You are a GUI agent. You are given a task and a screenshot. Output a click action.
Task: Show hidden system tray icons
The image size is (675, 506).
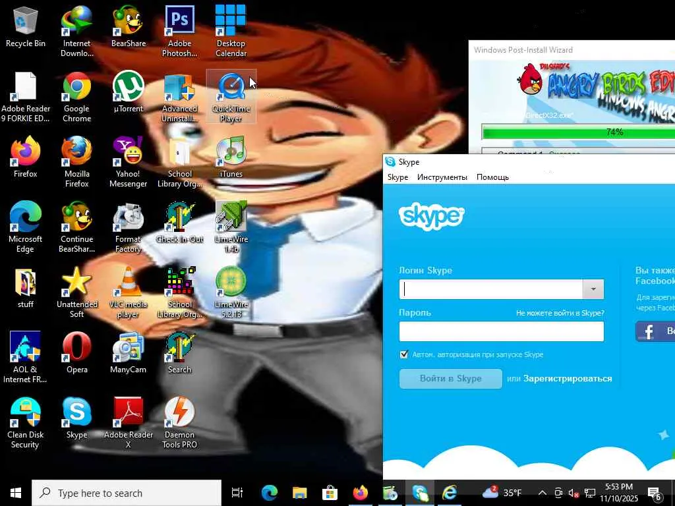(542, 493)
